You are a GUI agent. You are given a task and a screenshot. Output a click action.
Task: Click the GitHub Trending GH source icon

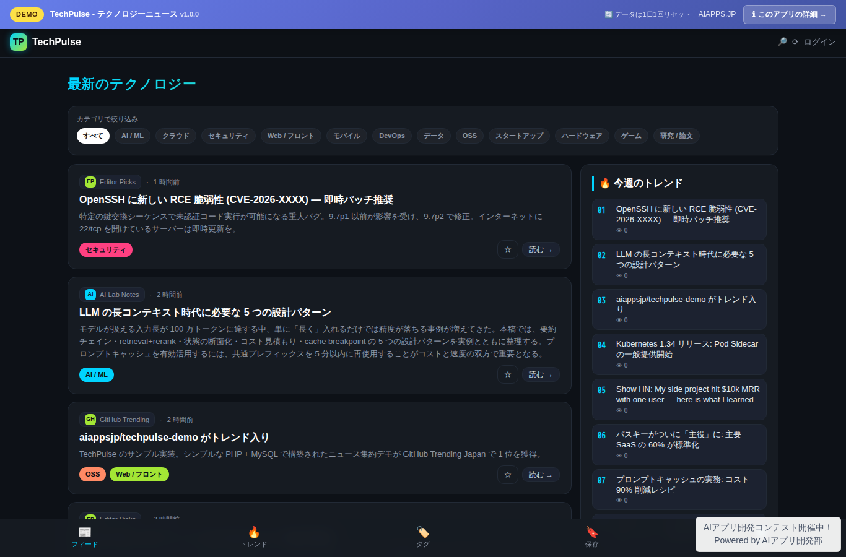coord(90,420)
